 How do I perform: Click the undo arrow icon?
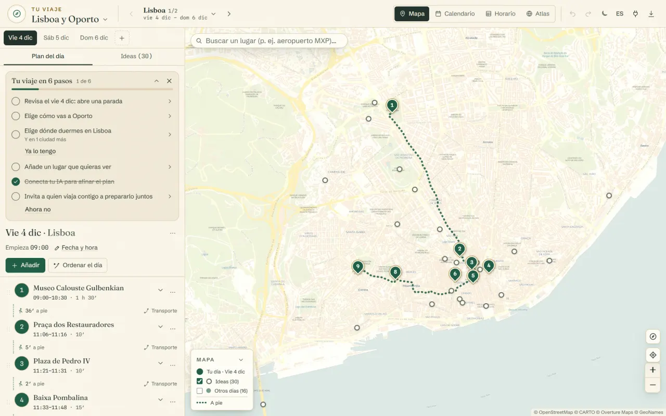pos(573,14)
